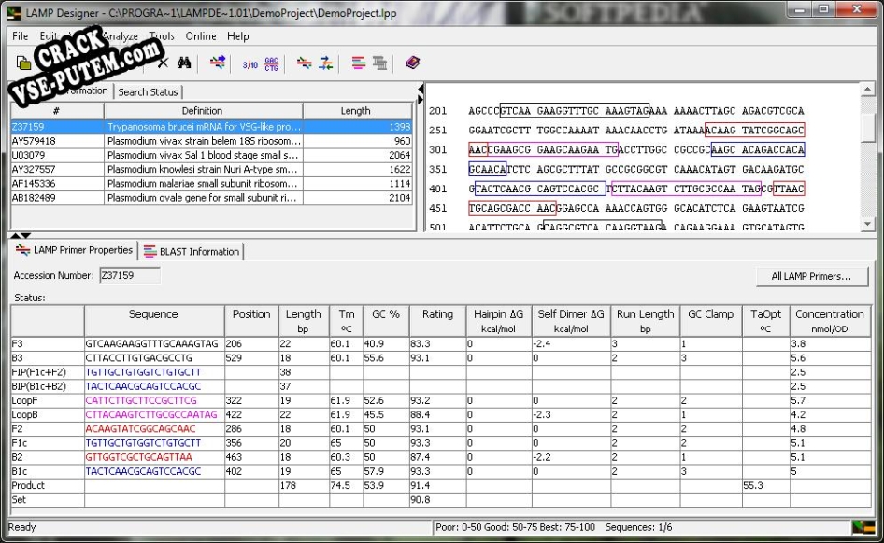The width and height of the screenshot is (884, 543).
Task: Click the delete X toolbar icon
Action: point(163,63)
